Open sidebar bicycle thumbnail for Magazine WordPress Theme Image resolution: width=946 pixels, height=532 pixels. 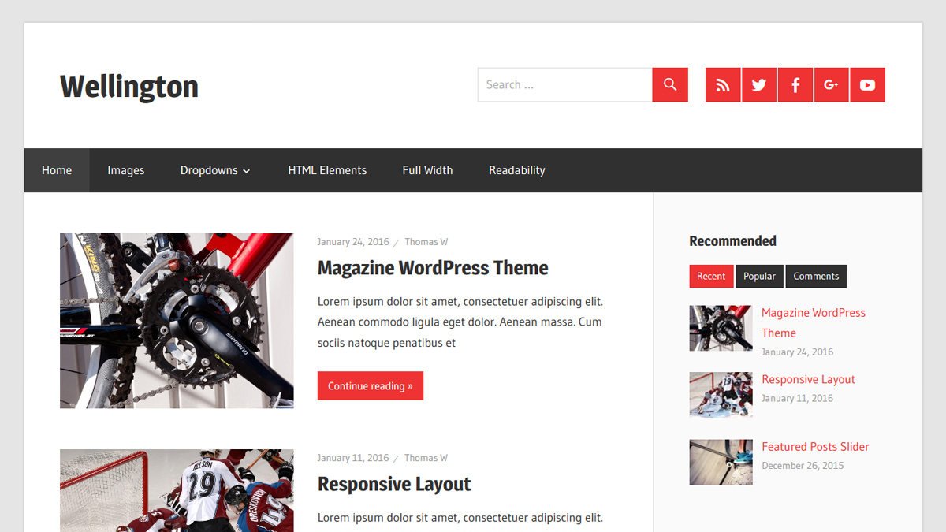coord(721,328)
